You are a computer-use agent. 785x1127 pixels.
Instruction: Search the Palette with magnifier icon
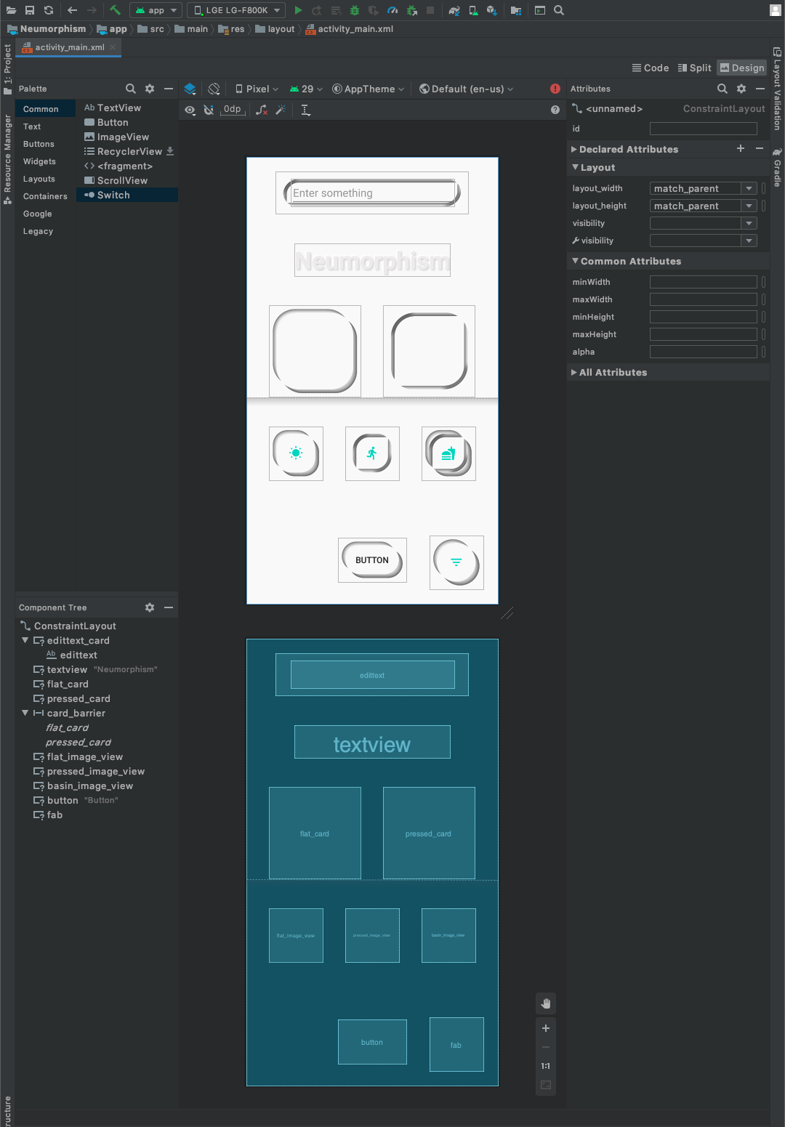pos(131,89)
